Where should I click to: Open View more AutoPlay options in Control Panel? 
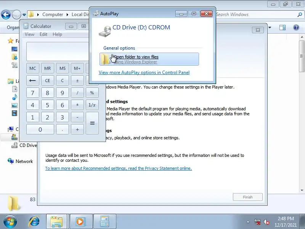(144, 73)
